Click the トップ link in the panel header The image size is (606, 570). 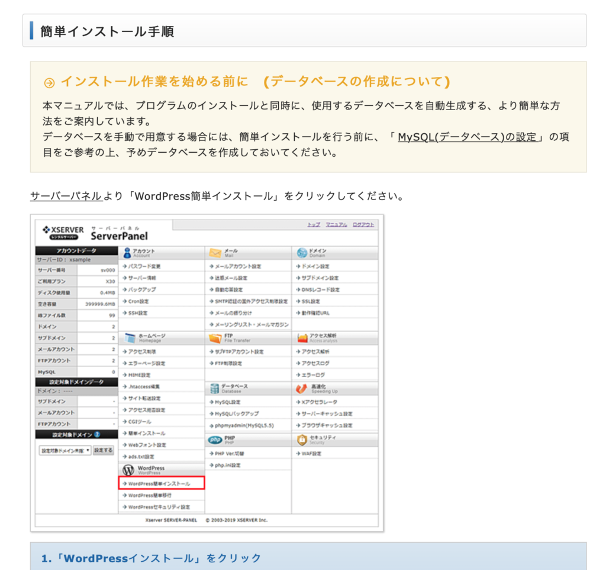pos(314,224)
